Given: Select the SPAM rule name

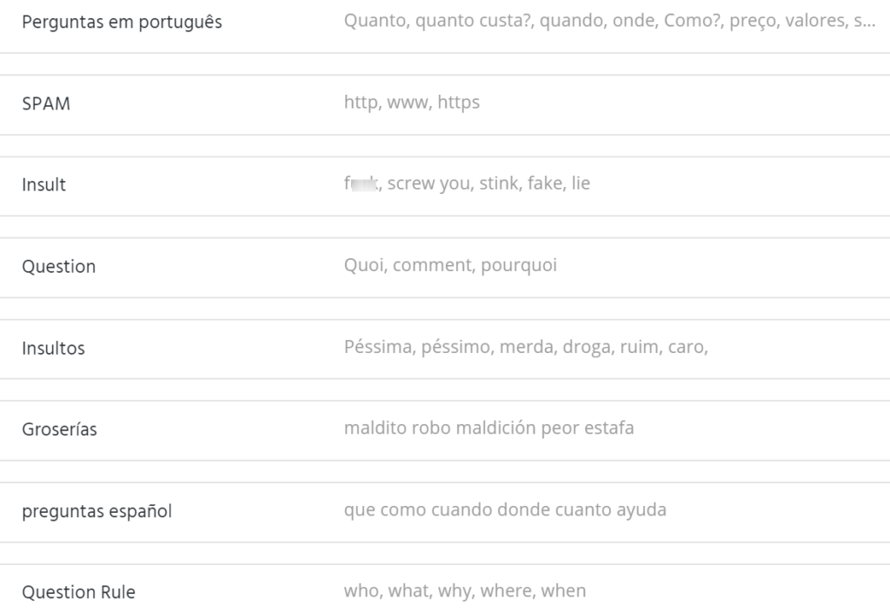Looking at the screenshot, I should pyautogui.click(x=46, y=104).
